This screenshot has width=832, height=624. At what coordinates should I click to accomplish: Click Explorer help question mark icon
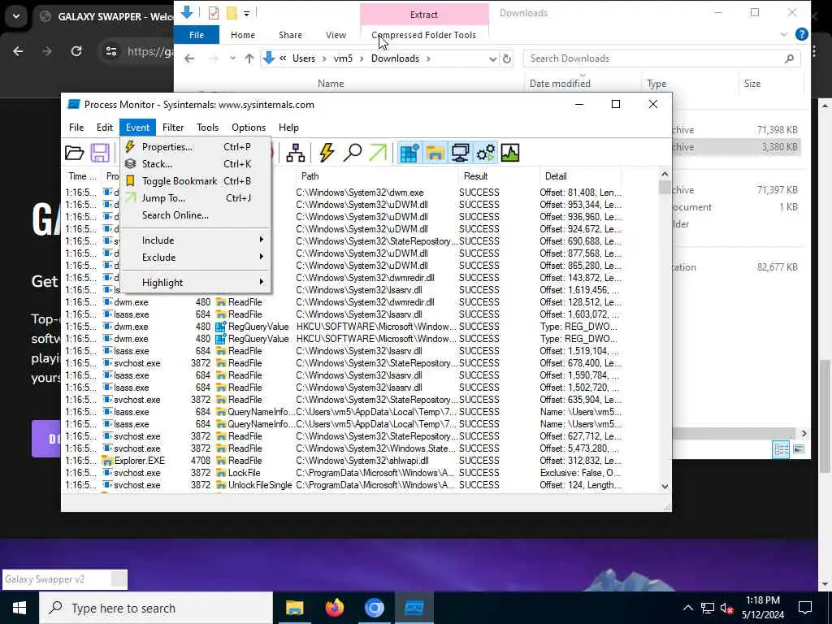[802, 34]
